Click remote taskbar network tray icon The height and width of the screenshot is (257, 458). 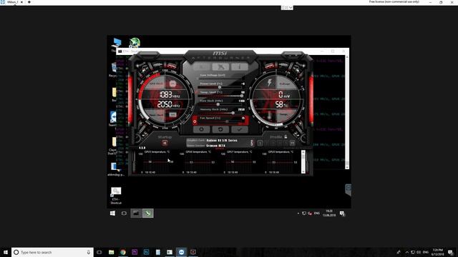[304, 213]
